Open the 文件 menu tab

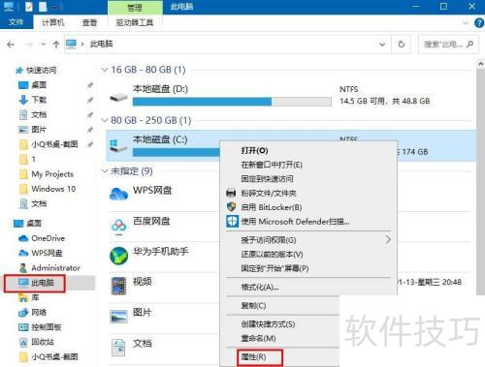pos(16,22)
